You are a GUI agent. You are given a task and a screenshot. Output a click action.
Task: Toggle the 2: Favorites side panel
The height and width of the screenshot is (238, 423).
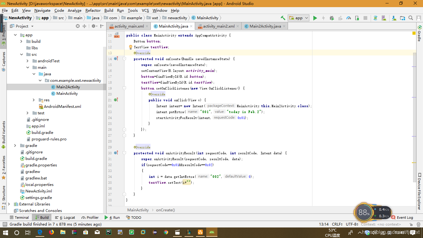pos(4,168)
